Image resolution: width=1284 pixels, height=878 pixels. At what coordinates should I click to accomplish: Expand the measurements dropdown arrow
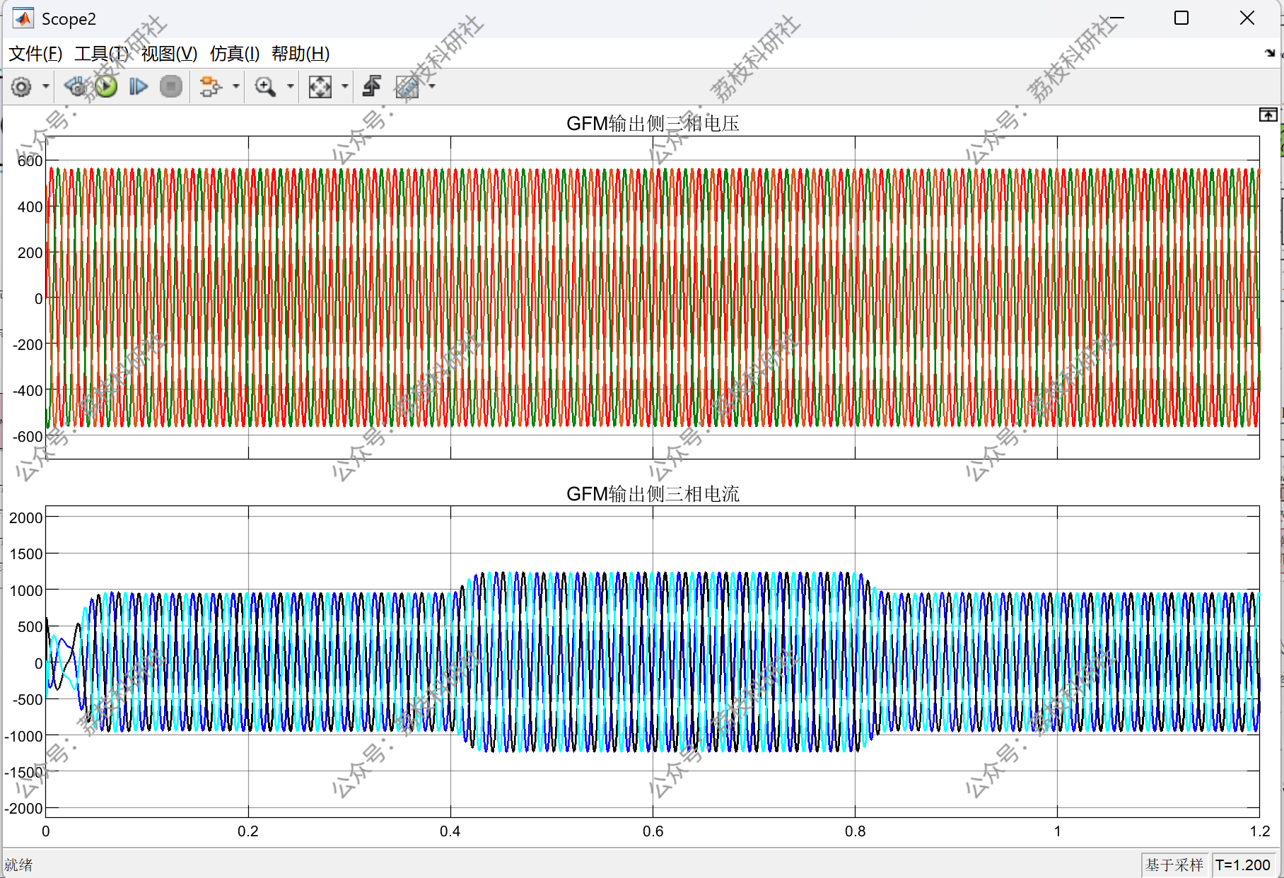[432, 87]
